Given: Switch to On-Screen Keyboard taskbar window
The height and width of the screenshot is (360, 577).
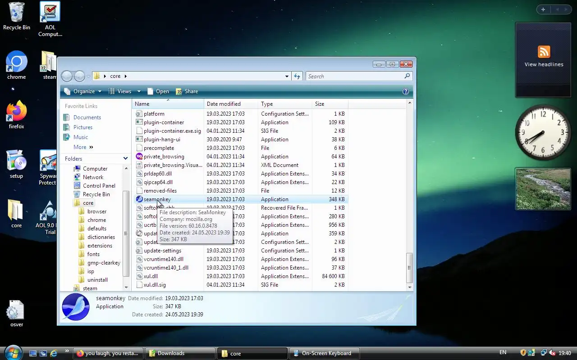Looking at the screenshot, I should (x=325, y=353).
